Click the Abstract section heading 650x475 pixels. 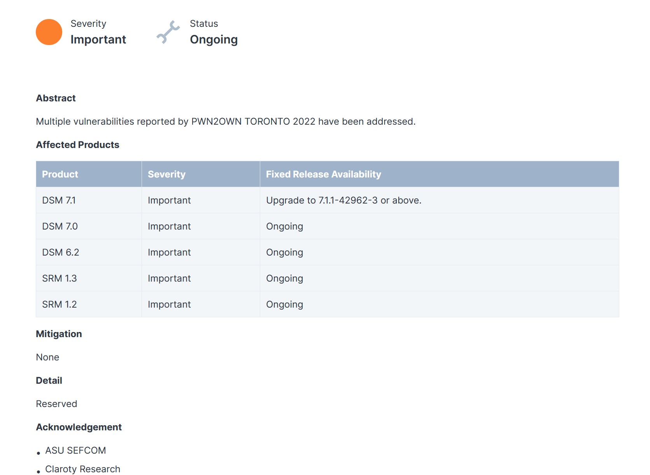56,98
